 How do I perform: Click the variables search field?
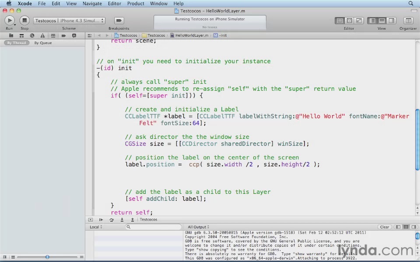[154, 227]
